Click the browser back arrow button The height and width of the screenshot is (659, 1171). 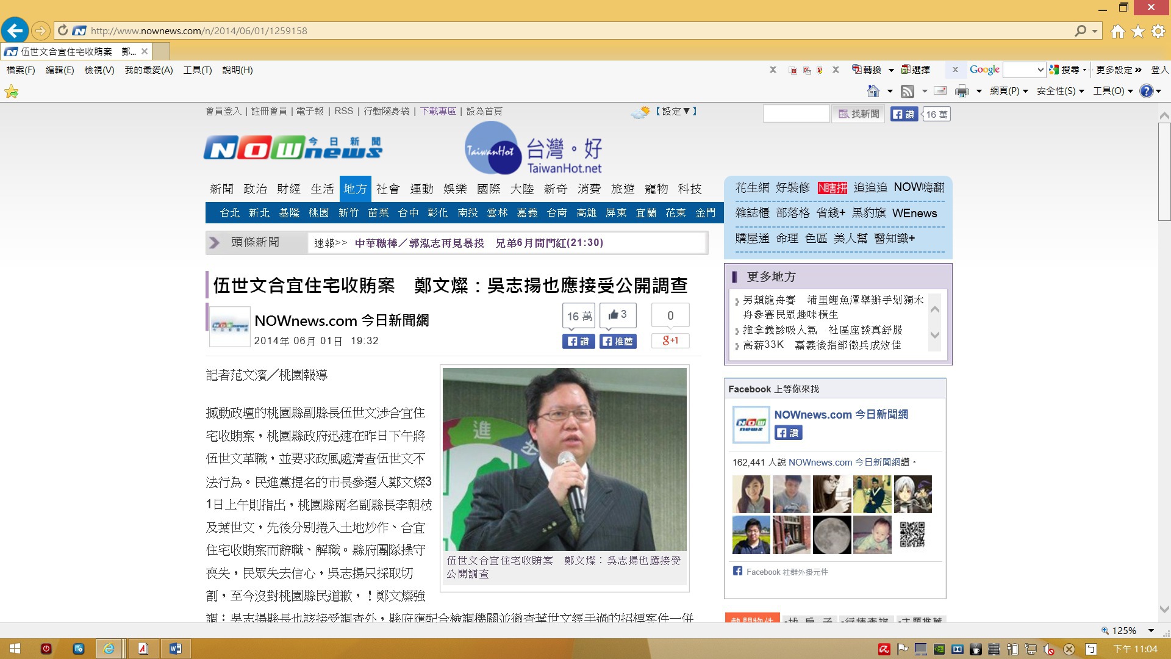click(x=15, y=31)
